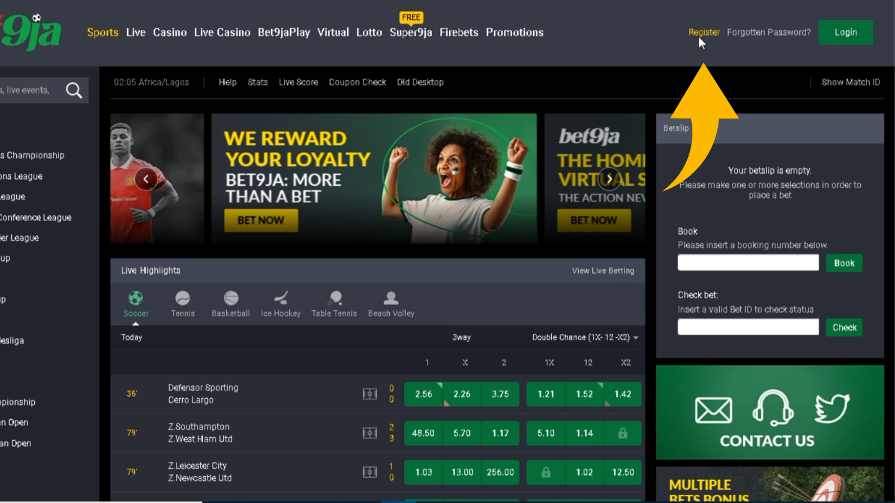This screenshot has height=503, width=895.
Task: Click the booking number input field
Action: coord(748,263)
